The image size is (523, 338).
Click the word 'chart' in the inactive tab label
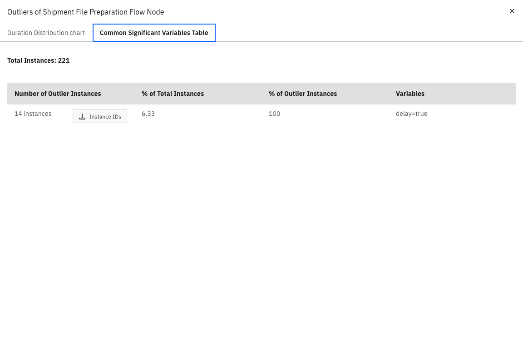pyautogui.click(x=77, y=33)
